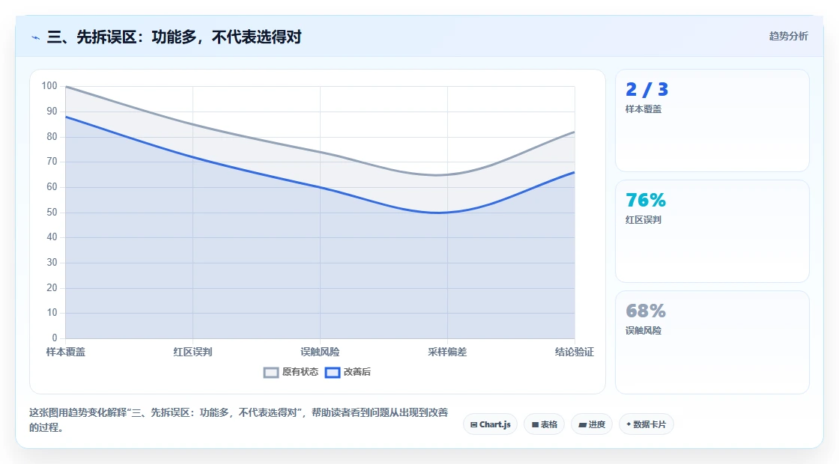The height and width of the screenshot is (464, 839).
Task: Open the 76% 红区误判 card
Action: (x=712, y=231)
